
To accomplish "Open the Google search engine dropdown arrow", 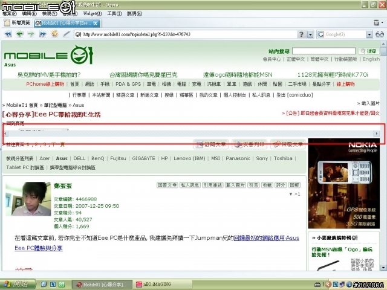I will [x=369, y=34].
